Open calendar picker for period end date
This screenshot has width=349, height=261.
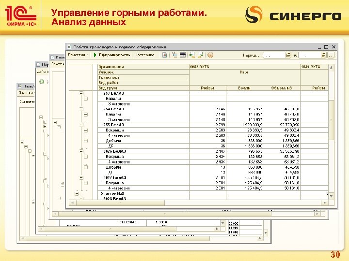coord(324,55)
